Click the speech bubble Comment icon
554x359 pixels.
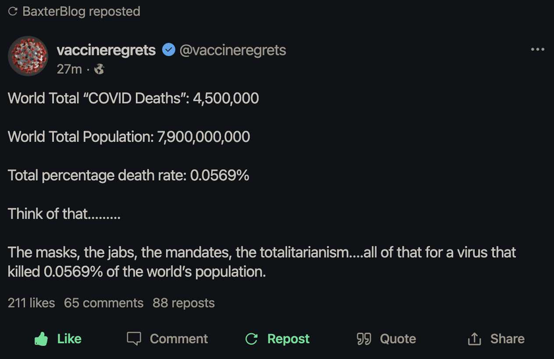134,339
